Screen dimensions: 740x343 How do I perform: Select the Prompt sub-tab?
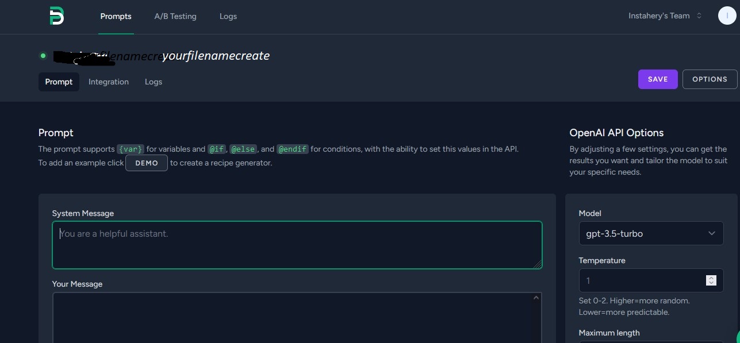pyautogui.click(x=59, y=82)
